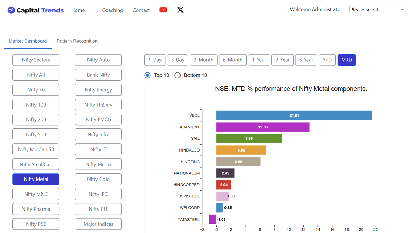Screen dimensions: 415x233
Task: Click the WELCORP axis label
Action: tap(190, 208)
